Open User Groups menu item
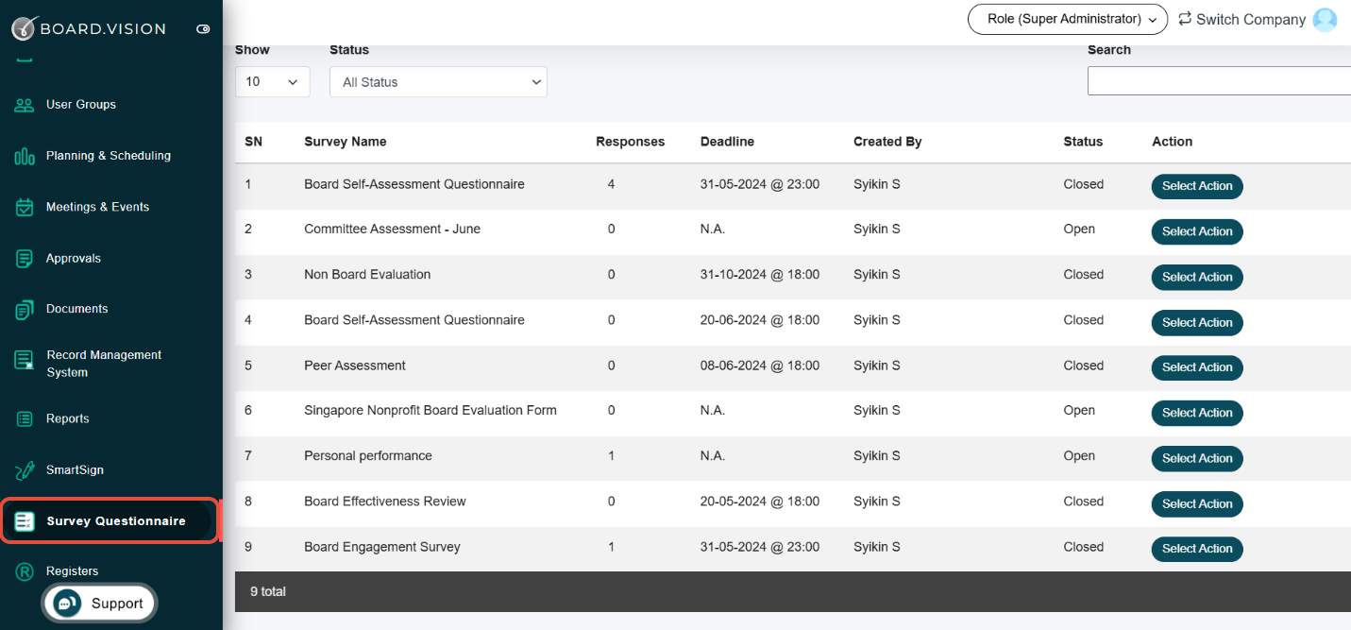This screenshot has height=630, width=1351. click(81, 105)
